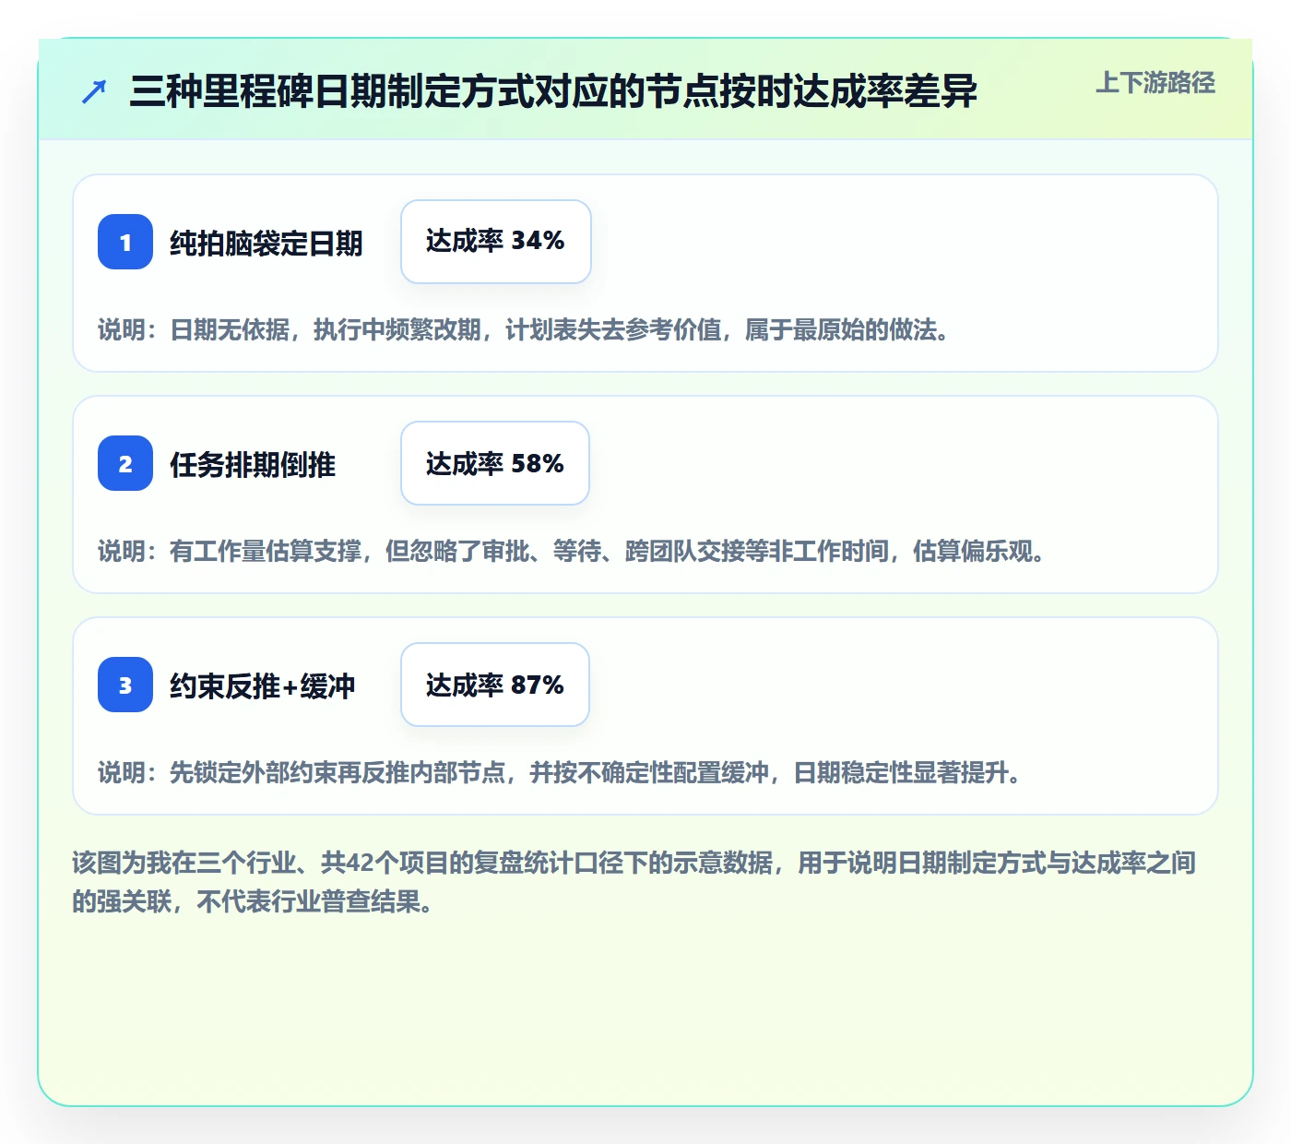This screenshot has height=1144, width=1291.
Task: Click the 达成率 87% pill
Action: [x=495, y=685]
